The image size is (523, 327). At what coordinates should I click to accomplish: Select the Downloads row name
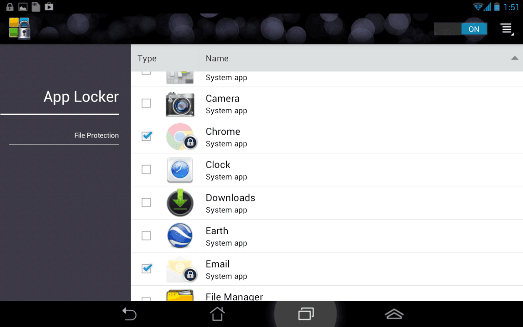[230, 198]
